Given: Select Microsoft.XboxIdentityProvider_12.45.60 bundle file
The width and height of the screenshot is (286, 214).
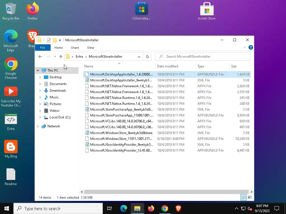Looking at the screenshot, I should [167, 150].
